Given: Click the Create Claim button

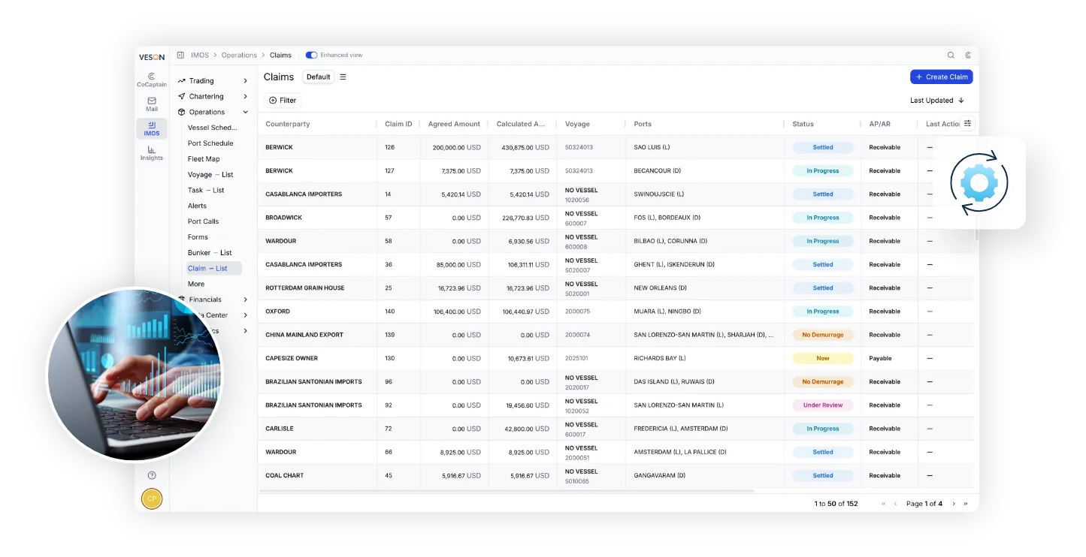Looking at the screenshot, I should pyautogui.click(x=941, y=77).
